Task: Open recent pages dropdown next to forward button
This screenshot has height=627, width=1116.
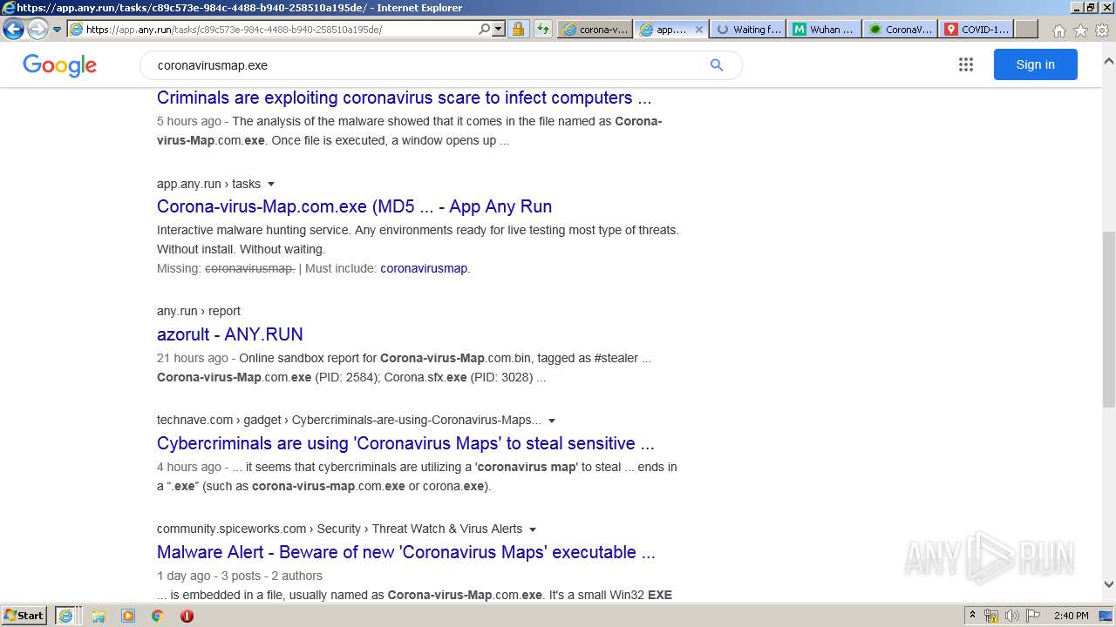Action: click(57, 30)
